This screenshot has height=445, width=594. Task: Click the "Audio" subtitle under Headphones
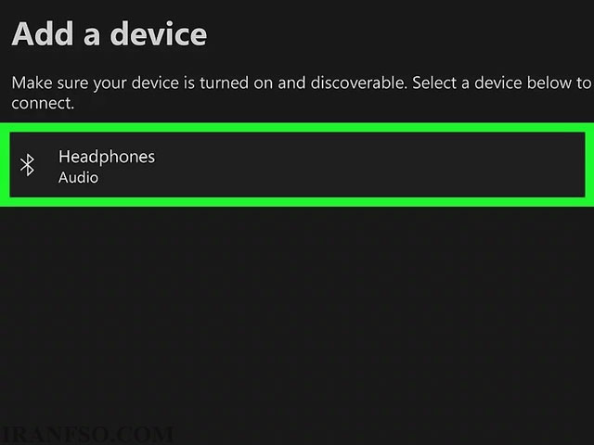pyautogui.click(x=78, y=177)
